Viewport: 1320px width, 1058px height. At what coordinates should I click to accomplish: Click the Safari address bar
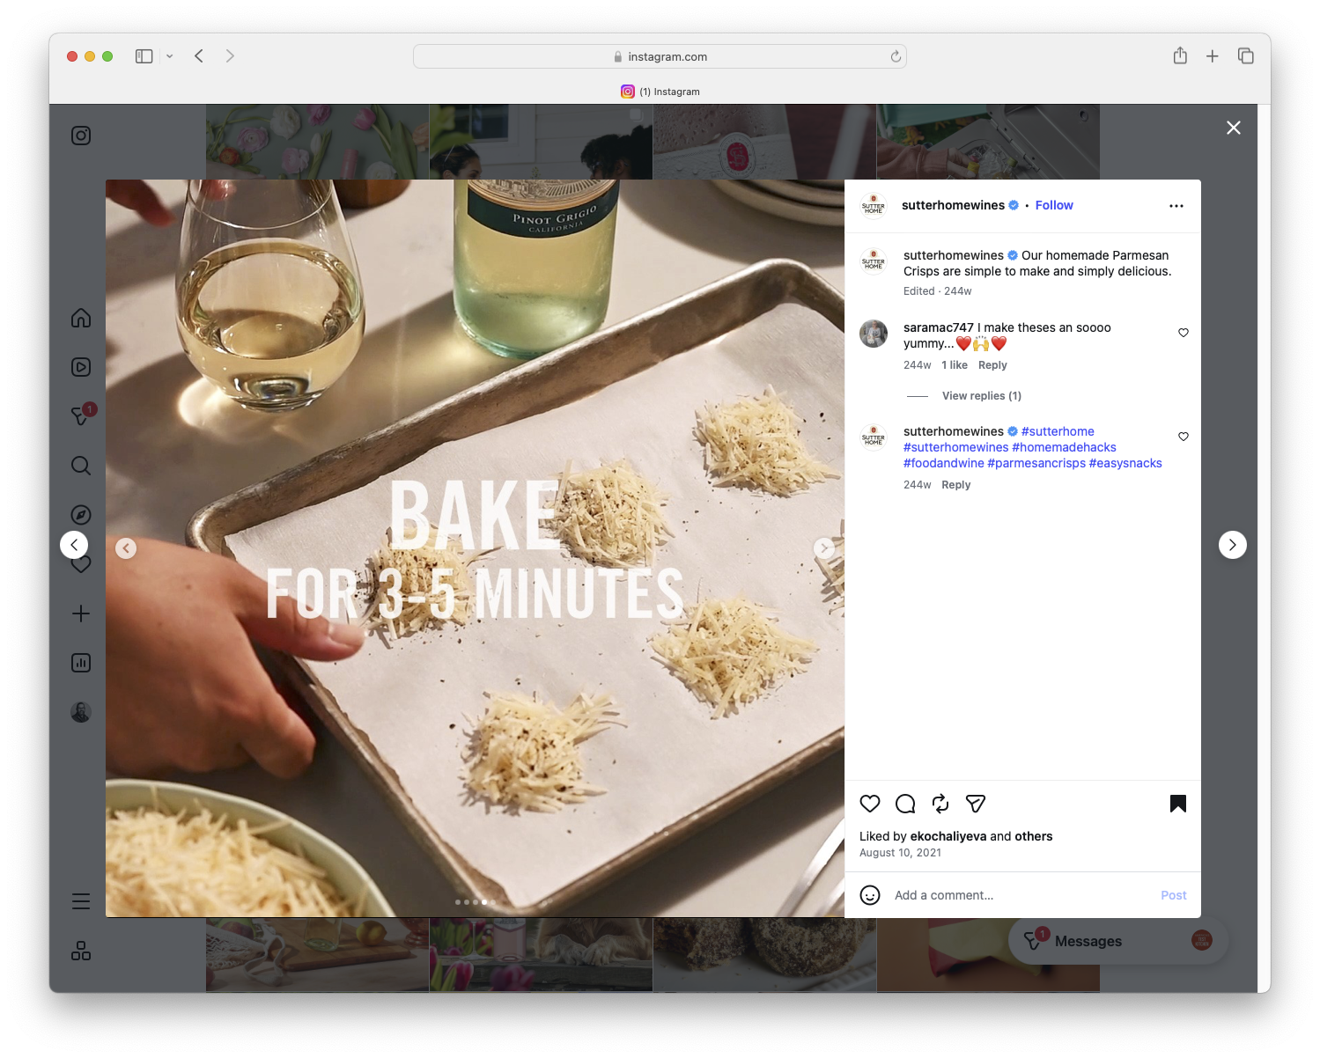point(660,56)
